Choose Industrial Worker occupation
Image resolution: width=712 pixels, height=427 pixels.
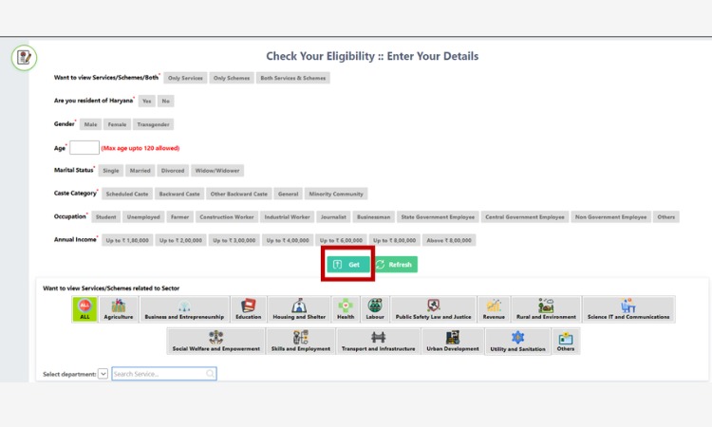pos(287,217)
